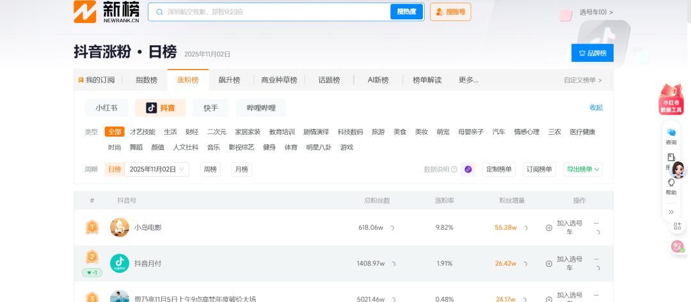The height and width of the screenshot is (302, 691).
Task: Click the question mark icon next to 数据说明
Action: coord(454,169)
